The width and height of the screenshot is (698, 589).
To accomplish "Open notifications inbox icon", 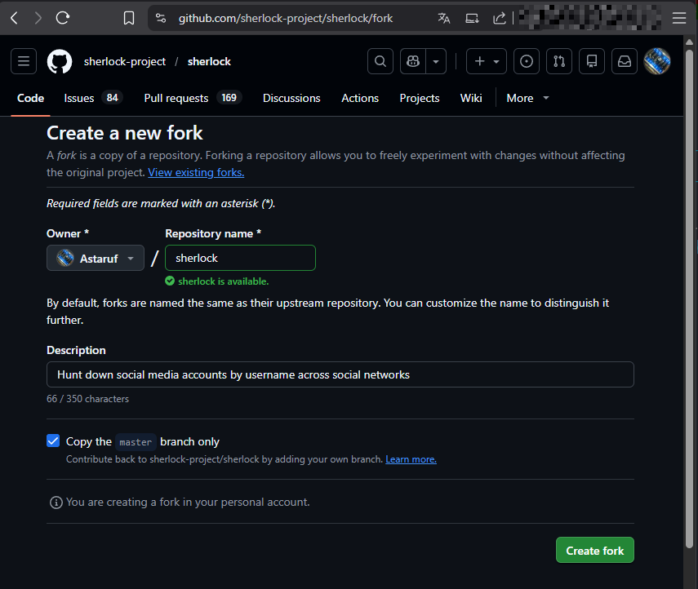I will [x=625, y=61].
